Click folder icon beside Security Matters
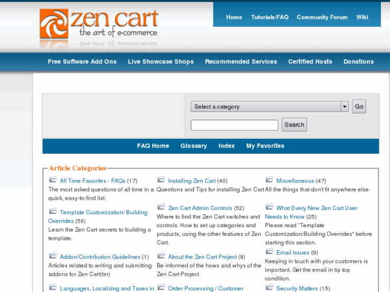The image size is (390, 292). click(x=269, y=287)
